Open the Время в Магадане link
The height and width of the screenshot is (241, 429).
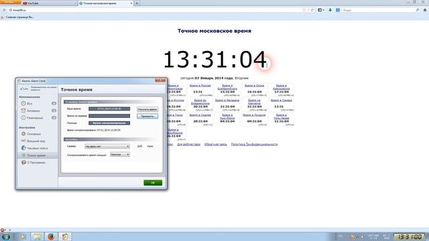pos(227,100)
